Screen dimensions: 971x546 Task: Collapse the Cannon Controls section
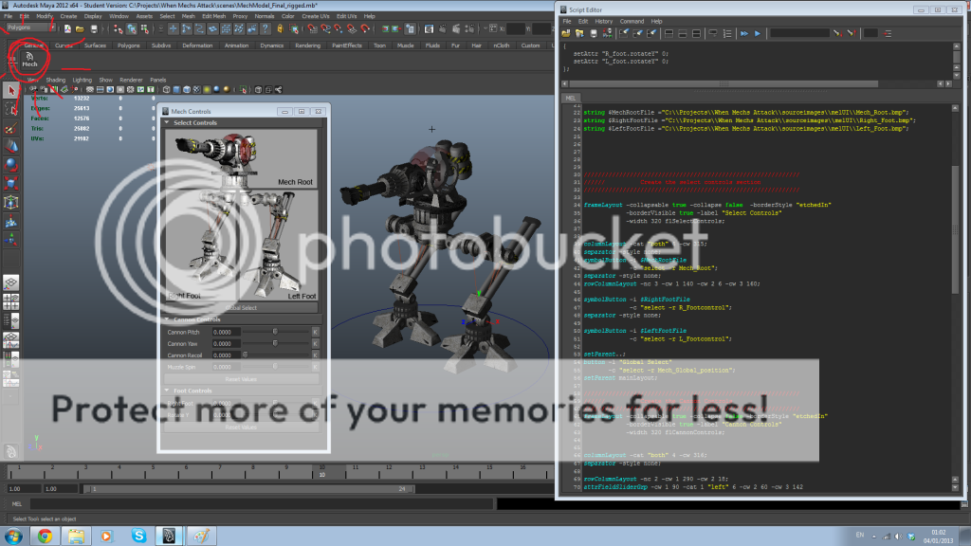168,319
